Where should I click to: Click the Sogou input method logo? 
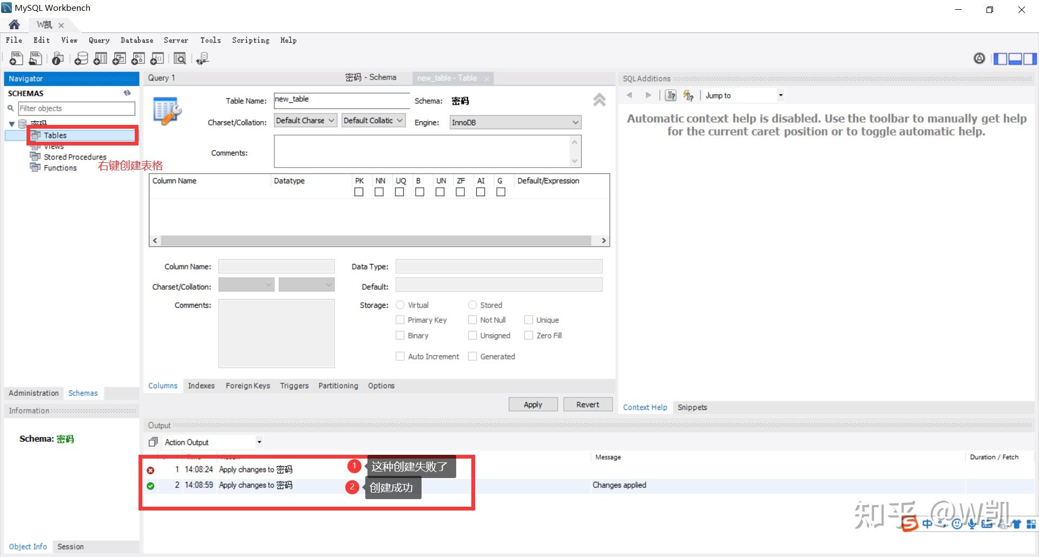coord(910,523)
